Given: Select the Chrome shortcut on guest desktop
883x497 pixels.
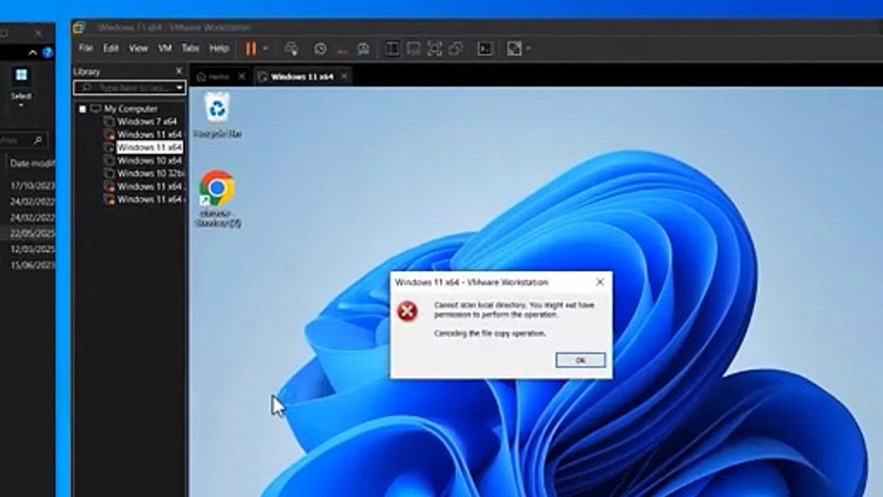Looking at the screenshot, I should [x=217, y=199].
